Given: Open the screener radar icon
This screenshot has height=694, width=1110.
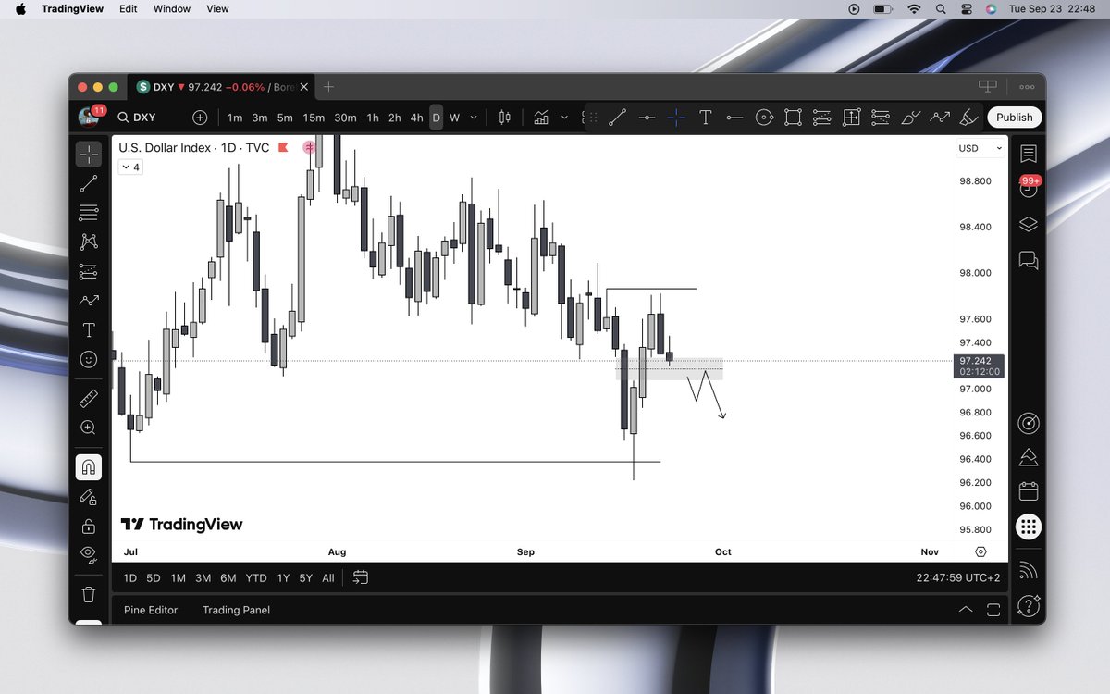Looking at the screenshot, I should coord(1029,424).
